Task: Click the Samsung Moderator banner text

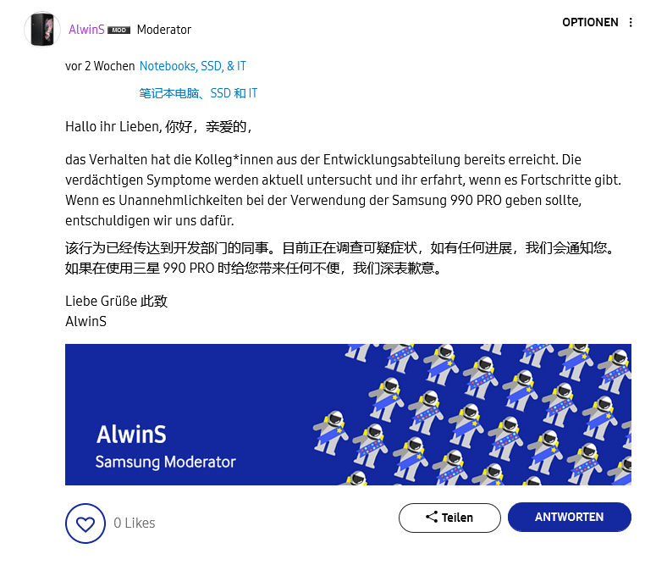Action: 166,462
